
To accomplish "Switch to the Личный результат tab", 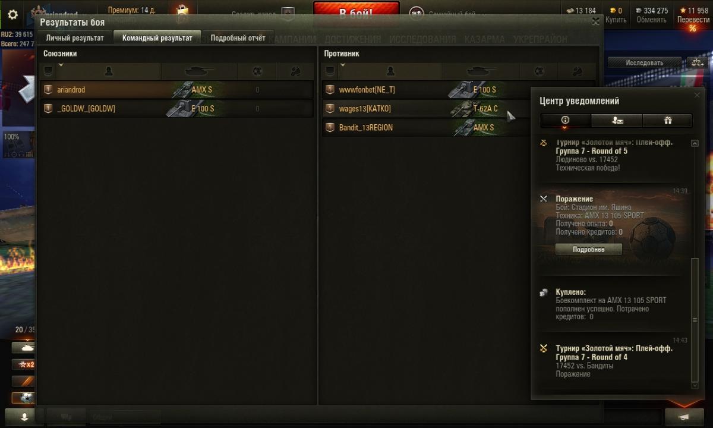I will [75, 38].
